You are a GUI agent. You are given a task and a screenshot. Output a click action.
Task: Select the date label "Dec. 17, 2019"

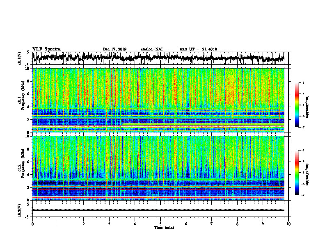tap(114, 49)
